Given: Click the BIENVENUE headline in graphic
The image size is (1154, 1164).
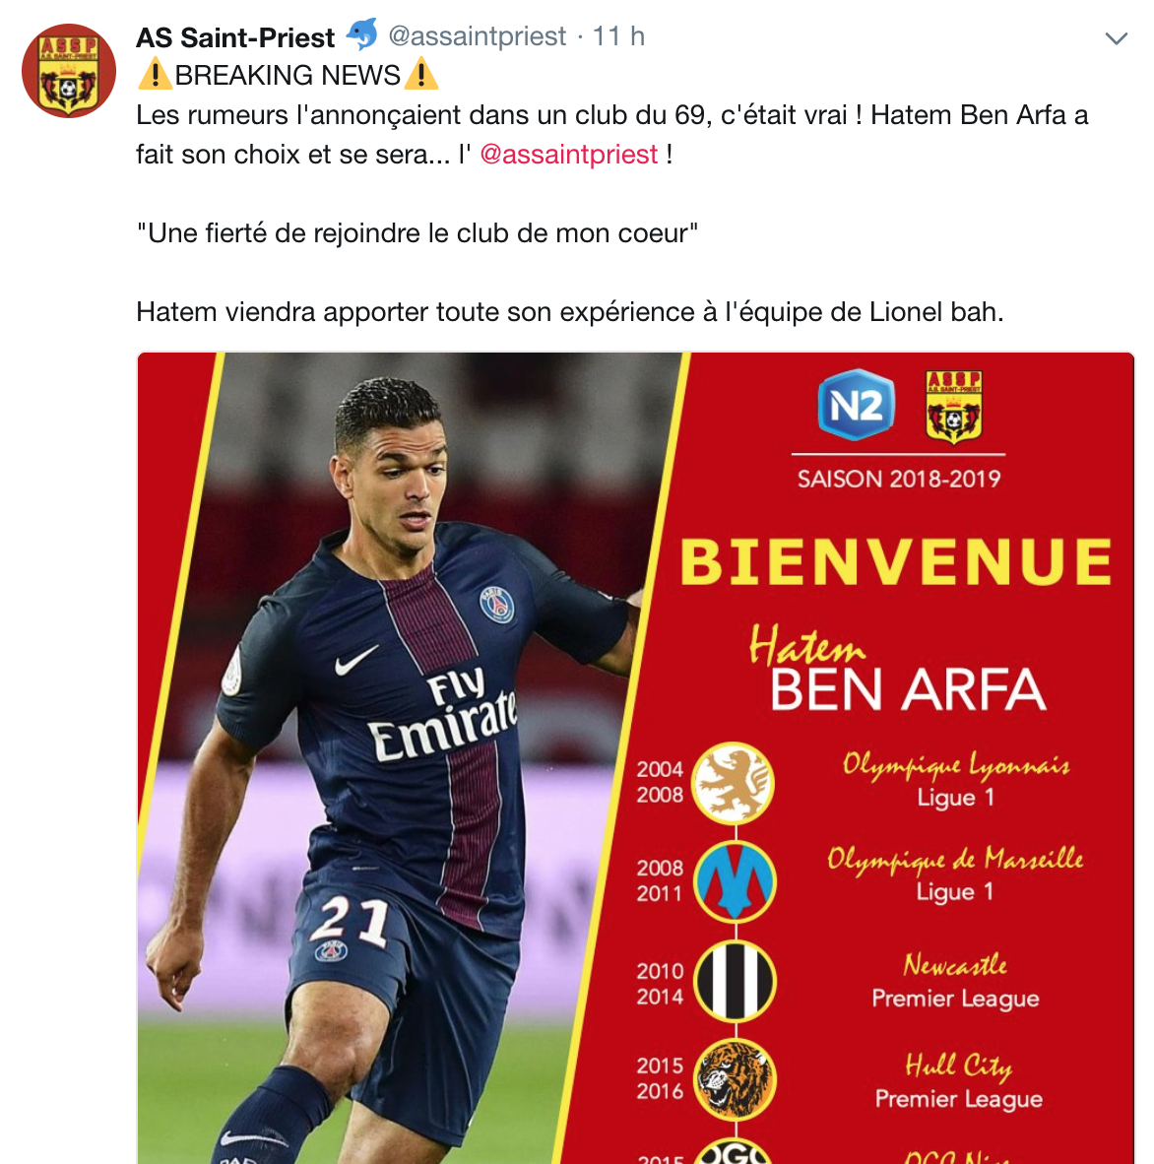Looking at the screenshot, I should click(x=896, y=562).
